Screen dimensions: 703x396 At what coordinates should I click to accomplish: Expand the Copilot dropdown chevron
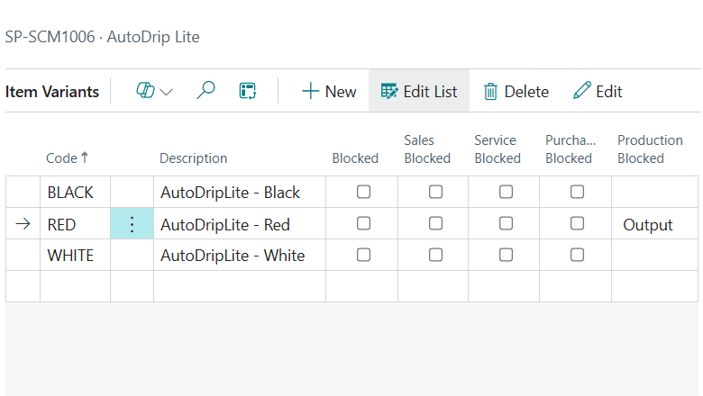(167, 92)
